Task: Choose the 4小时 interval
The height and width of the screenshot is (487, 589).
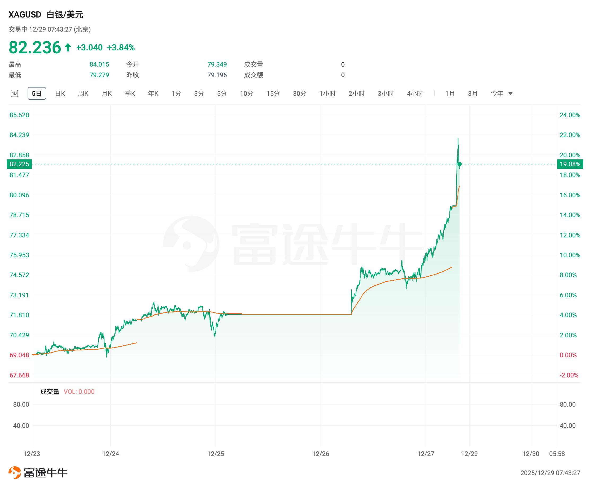Action: coord(415,93)
